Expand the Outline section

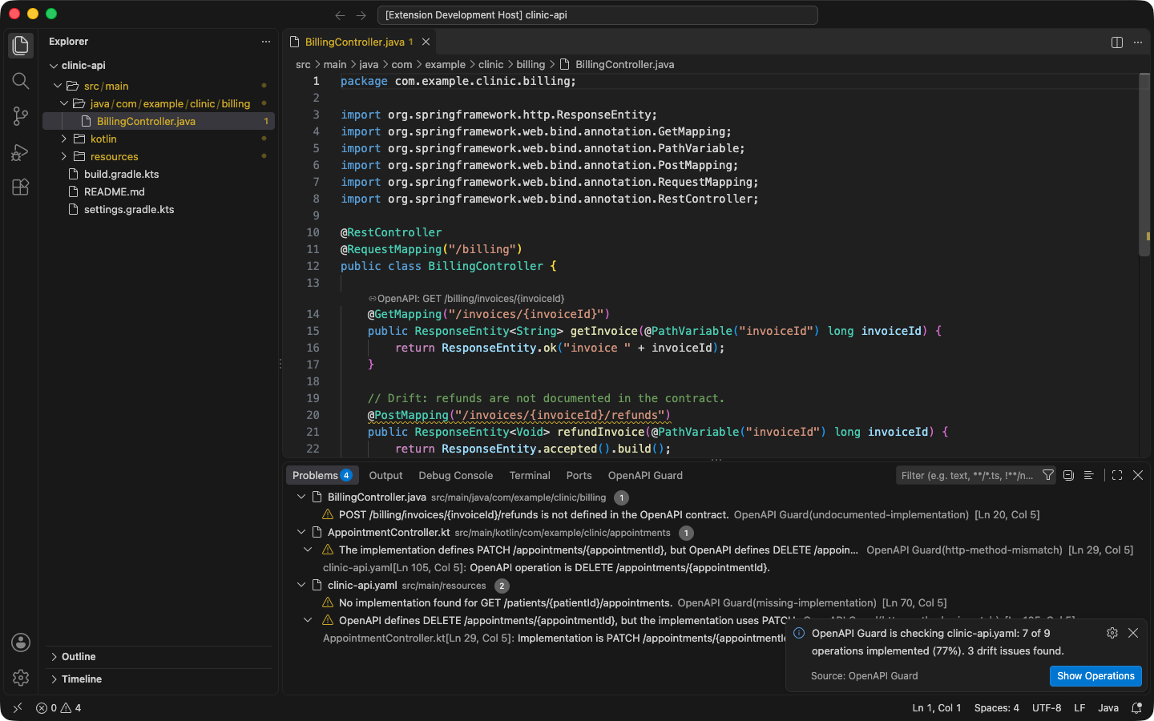click(159, 657)
